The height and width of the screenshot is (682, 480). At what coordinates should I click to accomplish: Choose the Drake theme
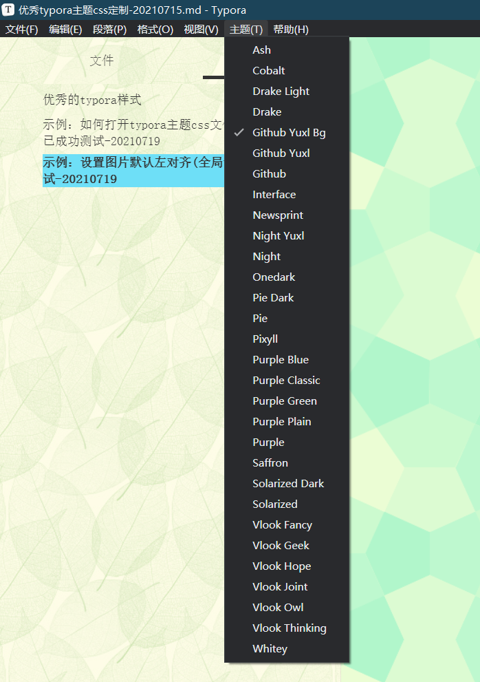point(287,111)
